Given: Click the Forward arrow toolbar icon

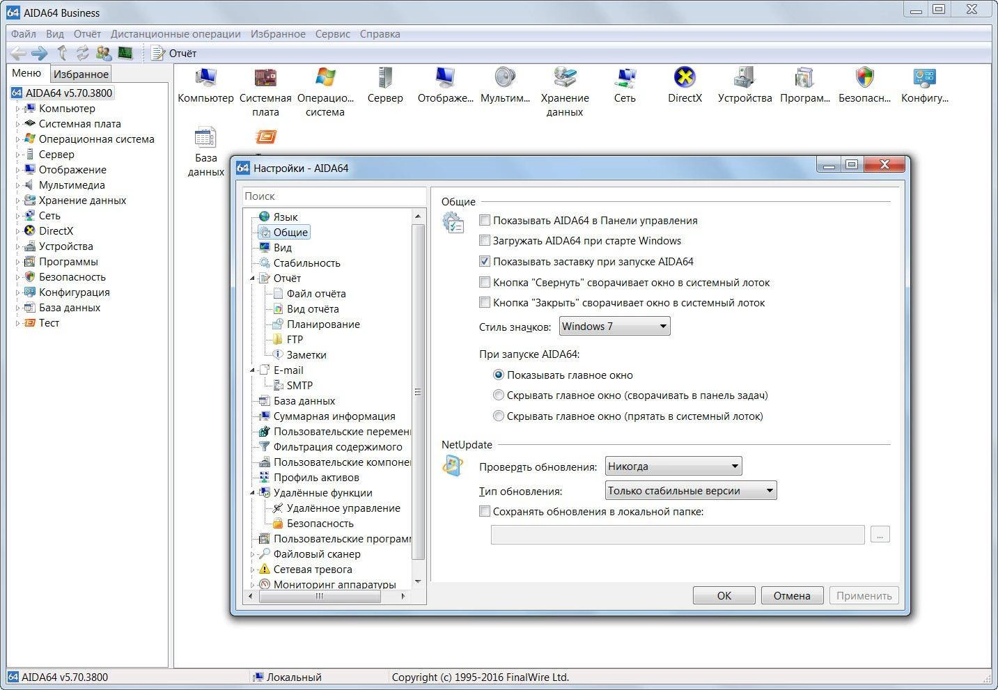Looking at the screenshot, I should coord(40,53).
